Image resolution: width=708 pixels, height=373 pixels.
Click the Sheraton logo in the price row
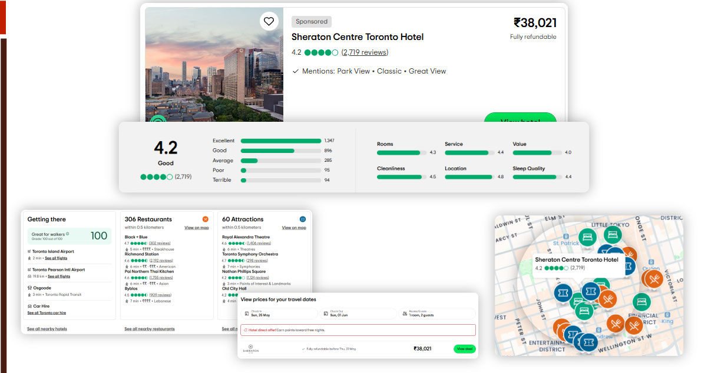(x=250, y=348)
